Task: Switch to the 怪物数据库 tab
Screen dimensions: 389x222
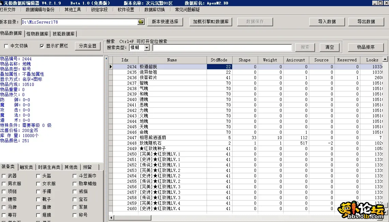Action: point(37,34)
